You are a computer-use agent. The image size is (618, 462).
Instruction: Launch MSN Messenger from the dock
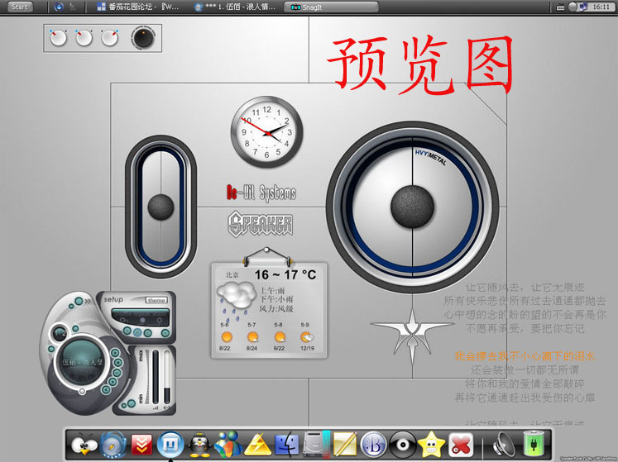(227, 445)
